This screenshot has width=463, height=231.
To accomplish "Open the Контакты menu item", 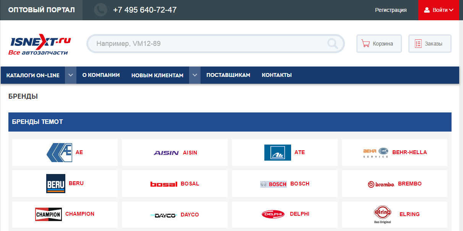I will pyautogui.click(x=277, y=75).
